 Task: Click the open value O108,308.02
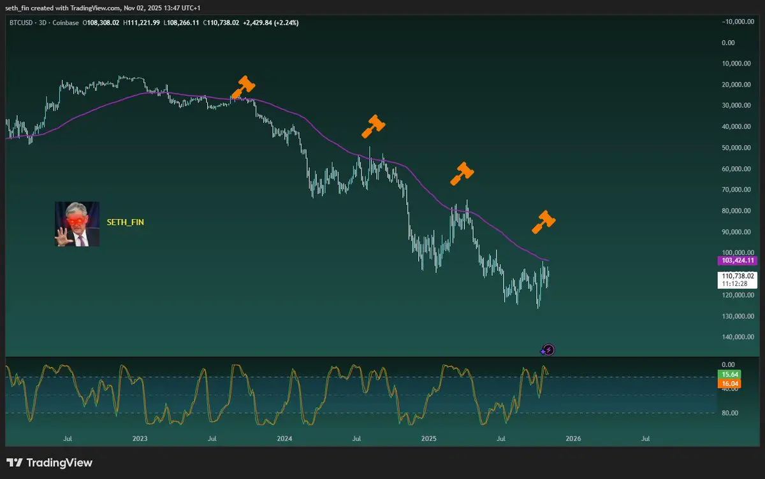102,22
